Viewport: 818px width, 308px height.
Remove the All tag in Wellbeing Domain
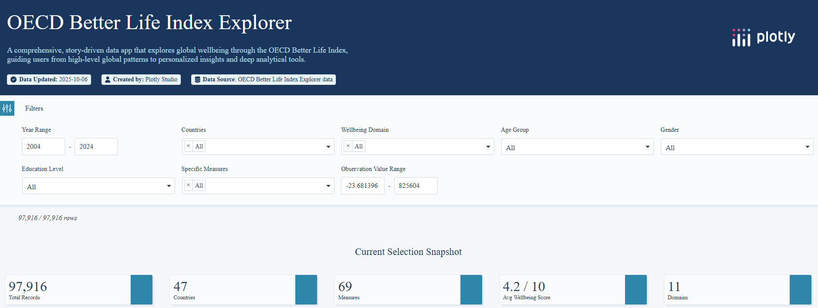click(348, 146)
